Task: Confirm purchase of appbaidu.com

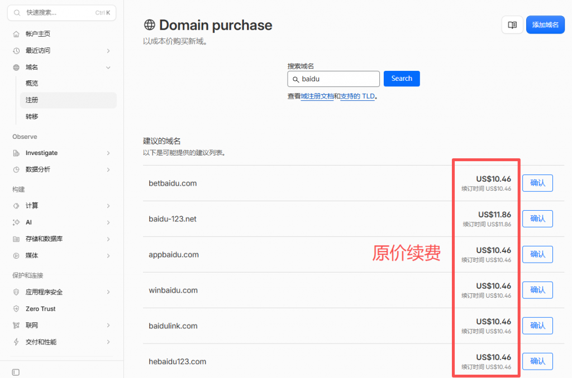Action: (x=537, y=254)
